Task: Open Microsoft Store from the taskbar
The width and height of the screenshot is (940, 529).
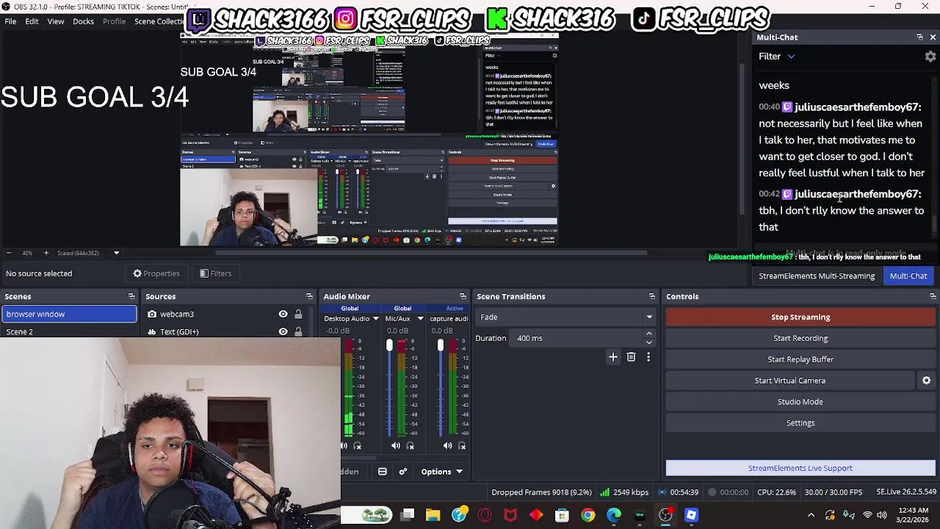Action: pos(562,515)
